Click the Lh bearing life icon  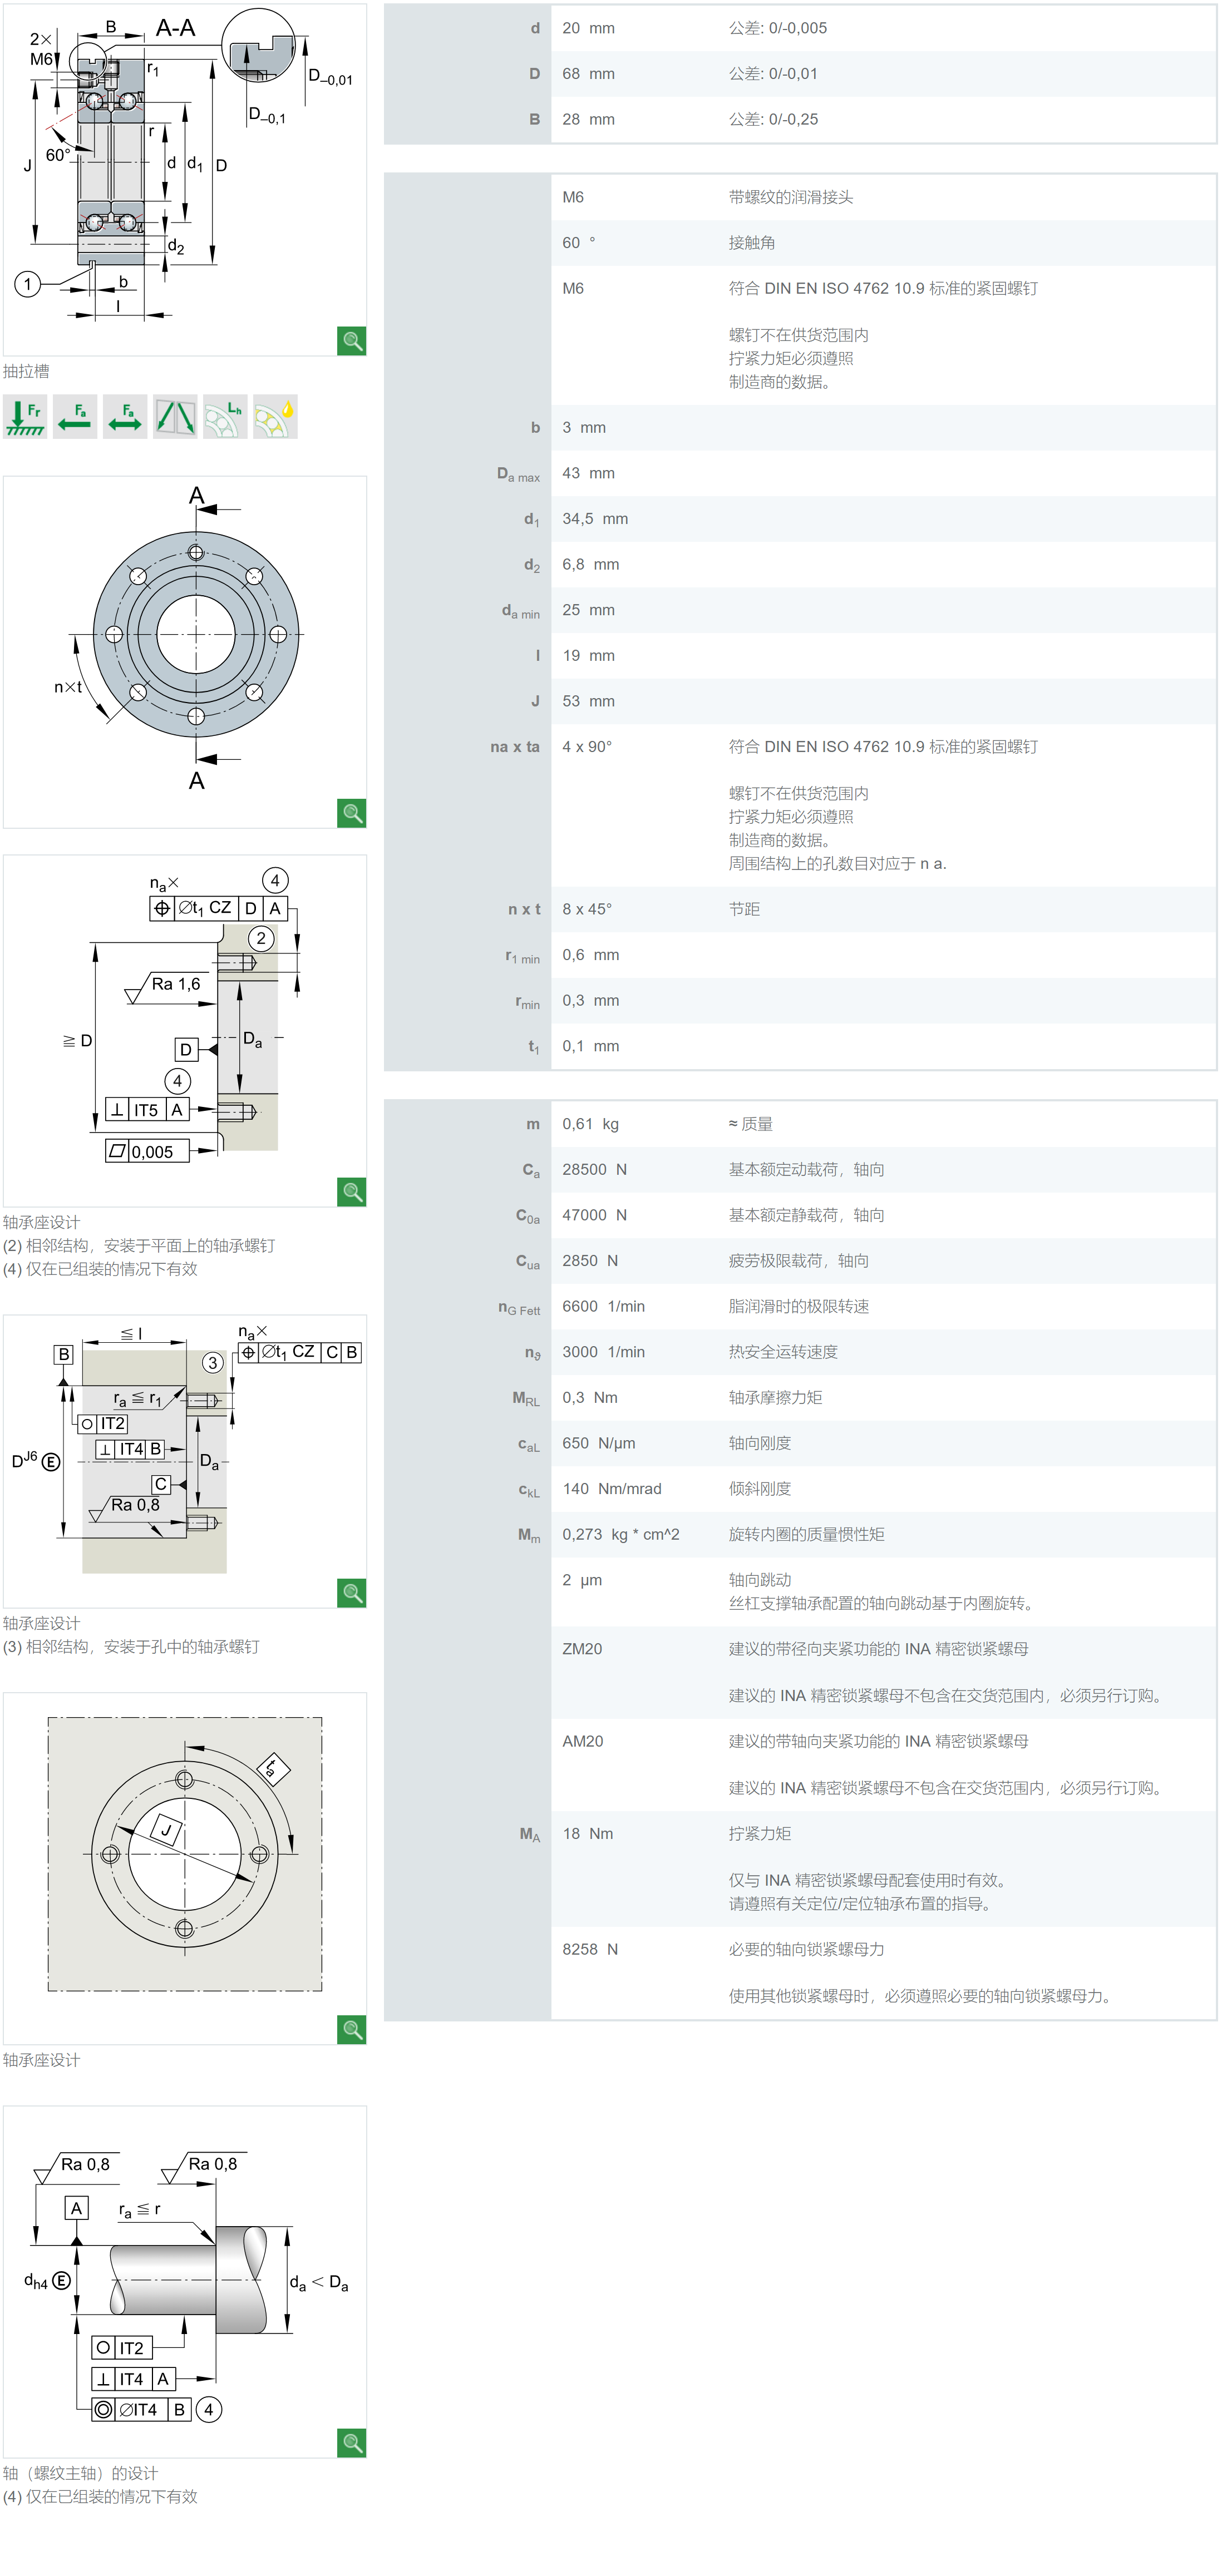pyautogui.click(x=225, y=417)
